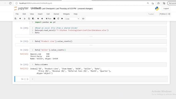This screenshot has height=99, width=176.
Task: Expand collapsed output of cell In [11]
Action: pos(91,45)
